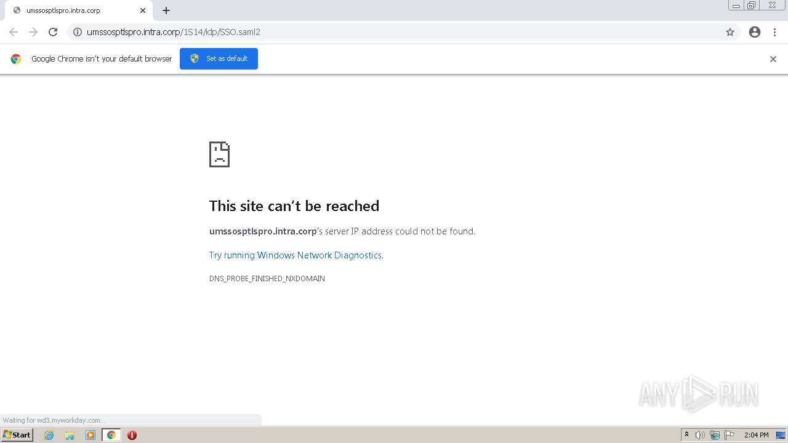Open Windows Explorer folder from taskbar
This screenshot has height=443, width=788.
70,435
